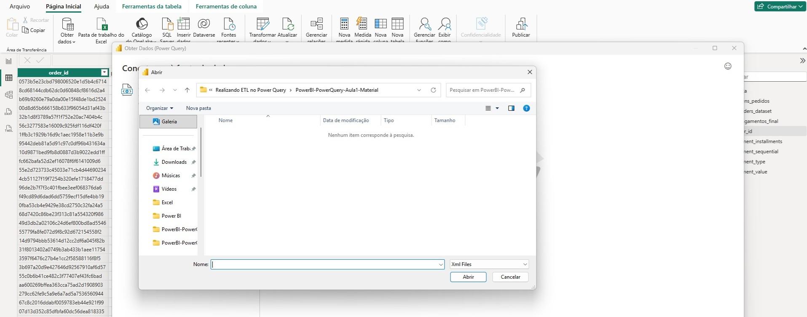The image size is (807, 317).
Task: Open the Arquivo menu
Action: click(x=20, y=6)
